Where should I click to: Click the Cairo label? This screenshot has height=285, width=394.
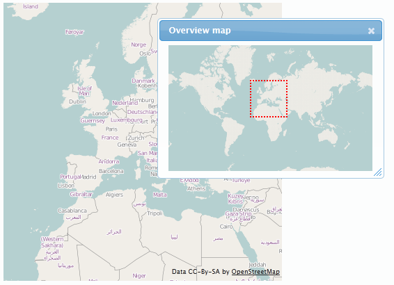(x=226, y=227)
